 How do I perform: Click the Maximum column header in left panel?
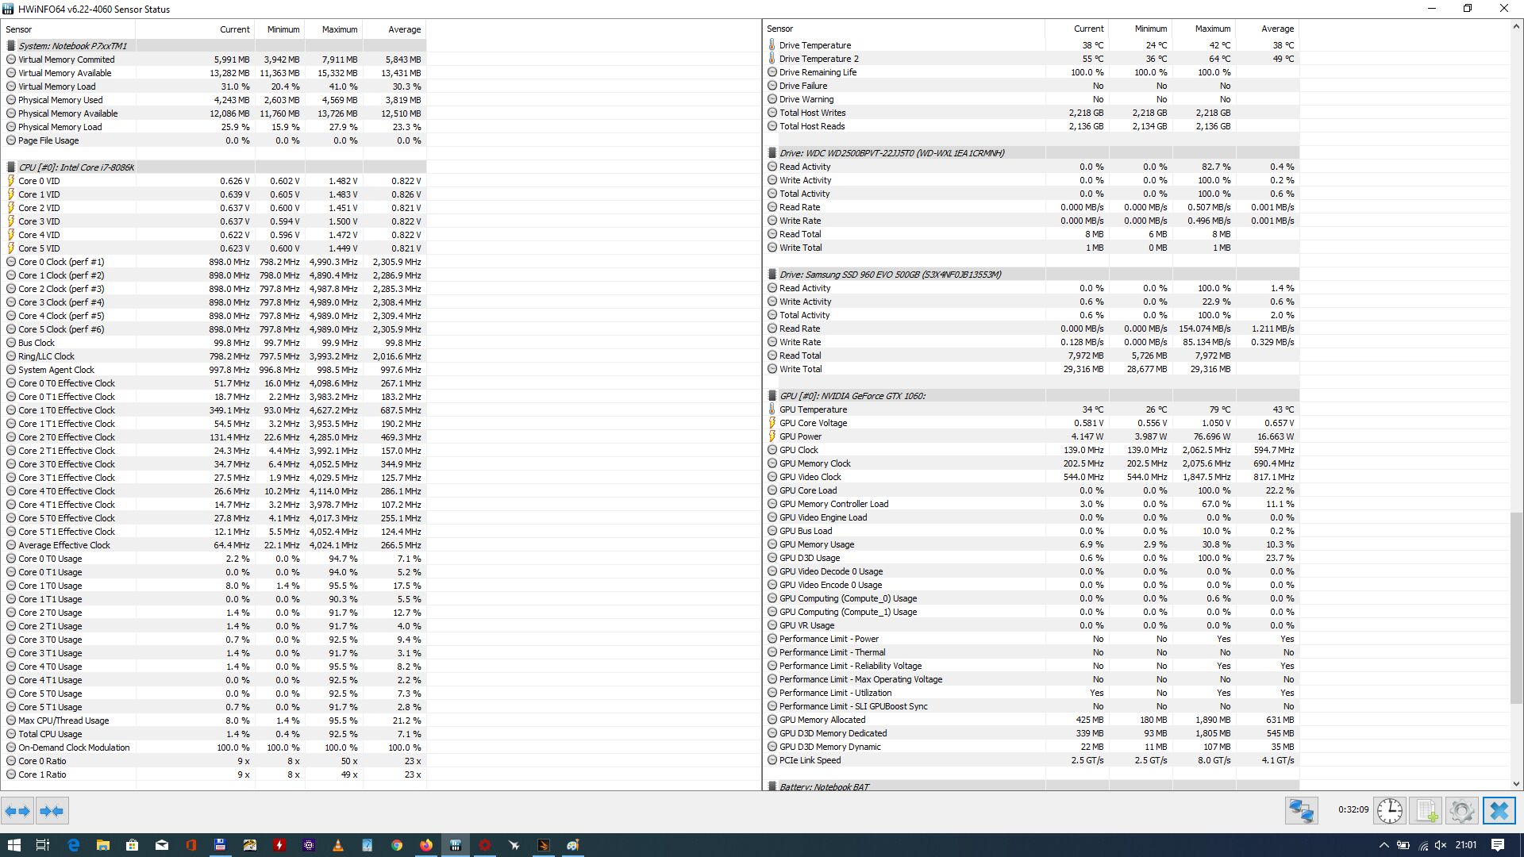[x=339, y=29]
